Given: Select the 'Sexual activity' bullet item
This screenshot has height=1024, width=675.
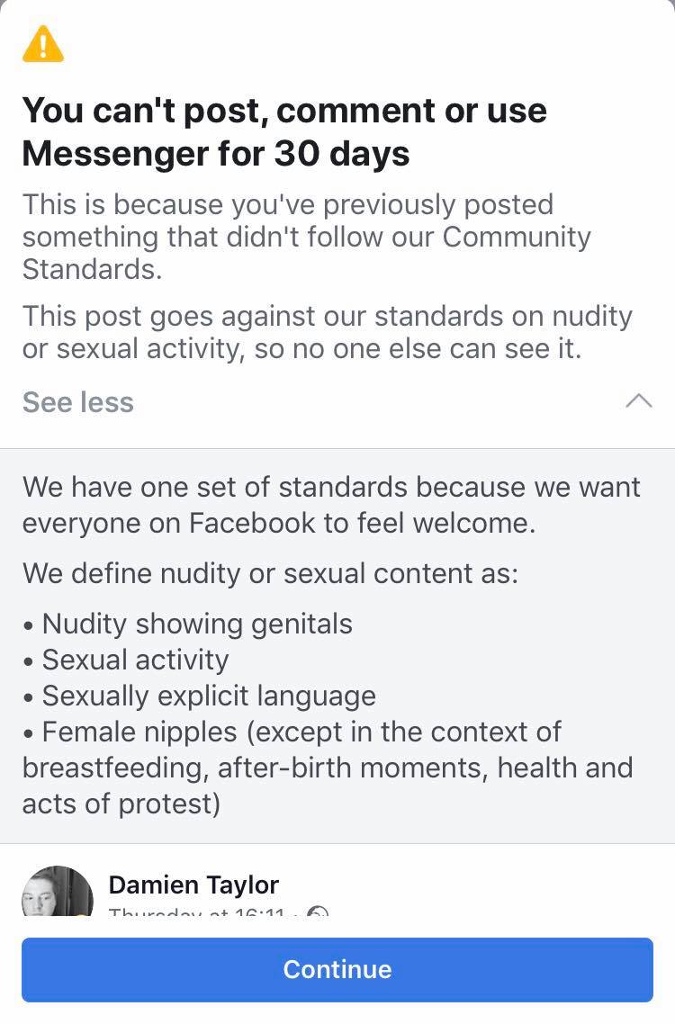Looking at the screenshot, I should tap(135, 660).
